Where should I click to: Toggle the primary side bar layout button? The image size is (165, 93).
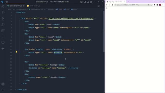81,2
